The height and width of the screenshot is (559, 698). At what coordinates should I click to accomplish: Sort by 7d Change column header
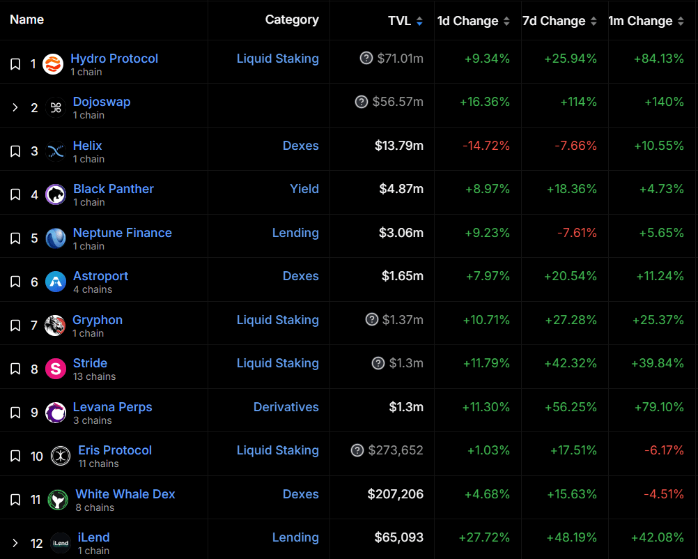[559, 21]
